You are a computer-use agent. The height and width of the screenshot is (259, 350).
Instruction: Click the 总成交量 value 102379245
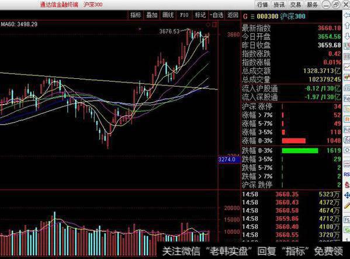(x=325, y=80)
